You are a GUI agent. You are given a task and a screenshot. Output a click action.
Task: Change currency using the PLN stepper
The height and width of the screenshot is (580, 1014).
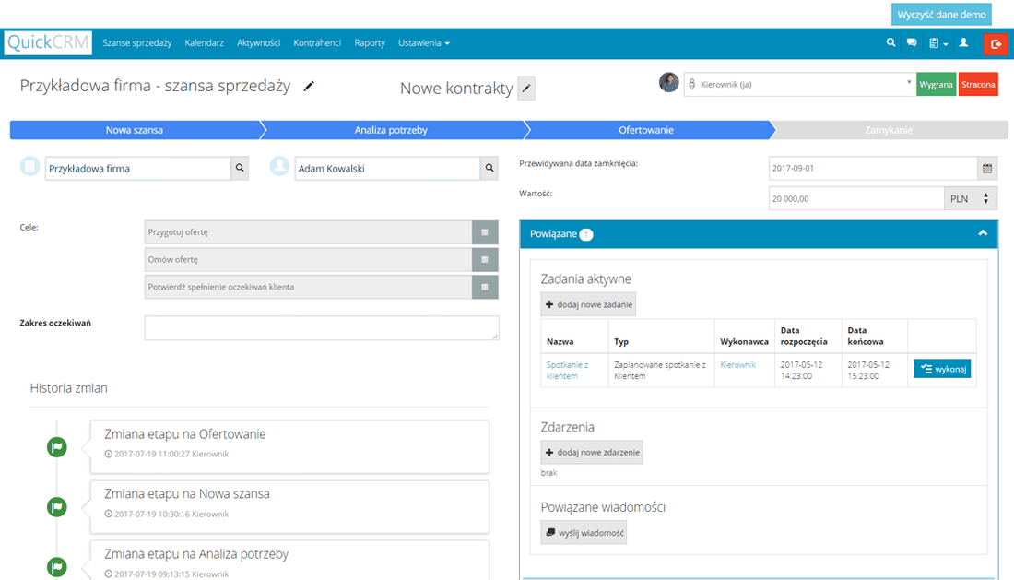[985, 197]
